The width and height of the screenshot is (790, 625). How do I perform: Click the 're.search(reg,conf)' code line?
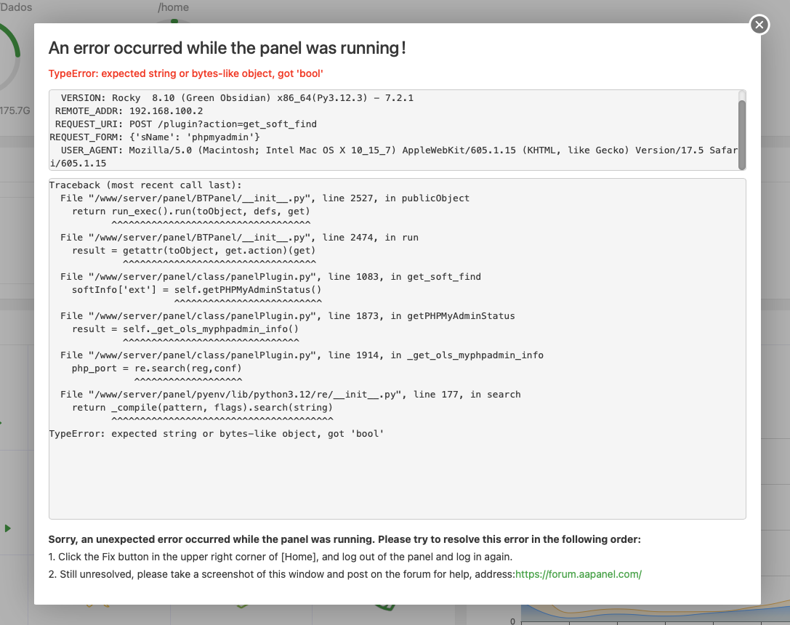coord(156,368)
